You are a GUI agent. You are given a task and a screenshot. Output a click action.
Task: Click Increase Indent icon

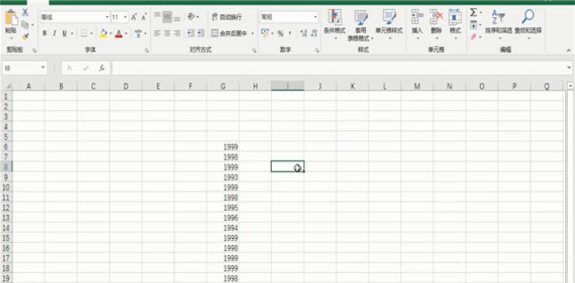coord(200,33)
